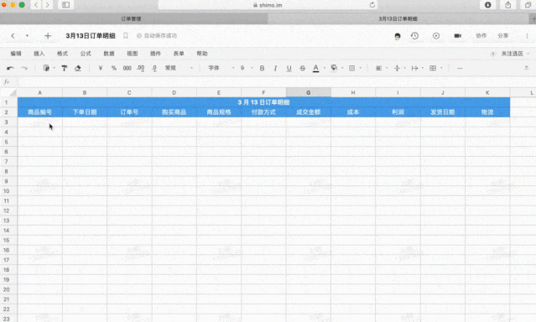The width and height of the screenshot is (536, 322).
Task: Open version history clock icon
Action: (x=414, y=35)
